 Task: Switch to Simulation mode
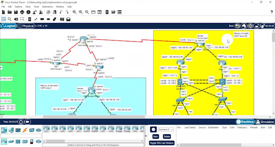click(x=265, y=122)
